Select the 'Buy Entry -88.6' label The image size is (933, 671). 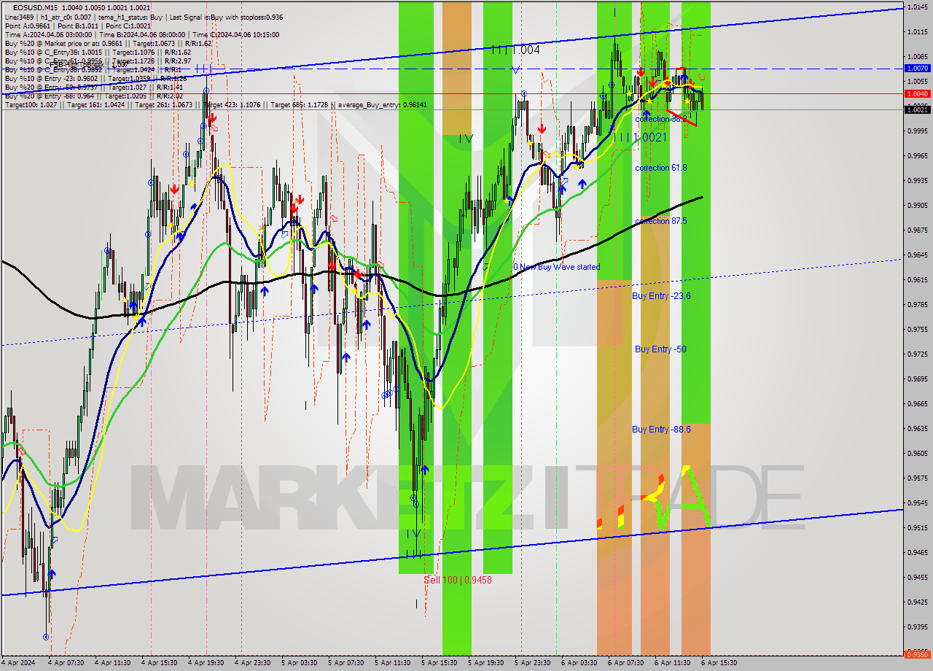tap(661, 430)
